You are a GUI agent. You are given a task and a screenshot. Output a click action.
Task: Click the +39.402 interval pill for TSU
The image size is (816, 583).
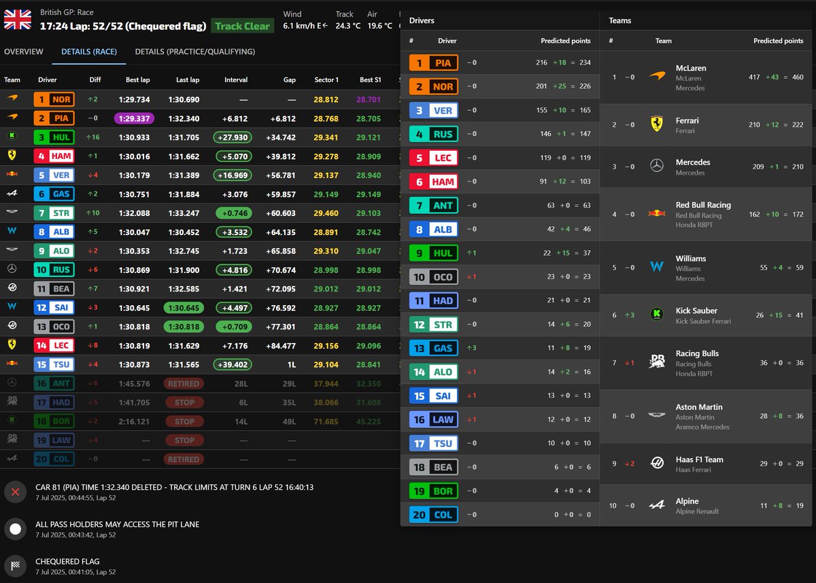[x=231, y=365]
